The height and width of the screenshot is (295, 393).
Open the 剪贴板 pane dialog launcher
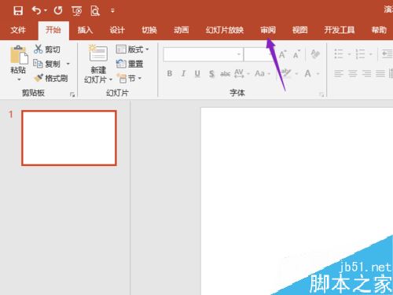tap(72, 94)
